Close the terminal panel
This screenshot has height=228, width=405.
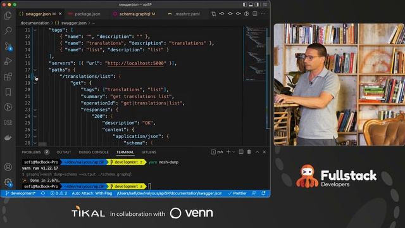[265, 152]
